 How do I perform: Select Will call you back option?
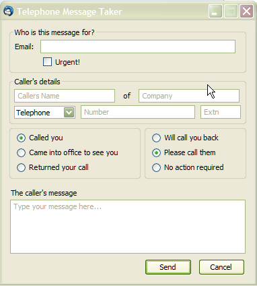pyautogui.click(x=156, y=138)
